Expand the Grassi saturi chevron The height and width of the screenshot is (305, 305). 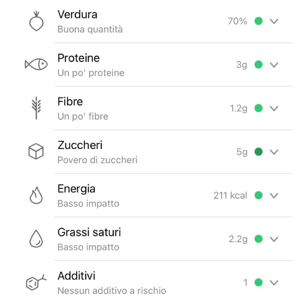274,239
